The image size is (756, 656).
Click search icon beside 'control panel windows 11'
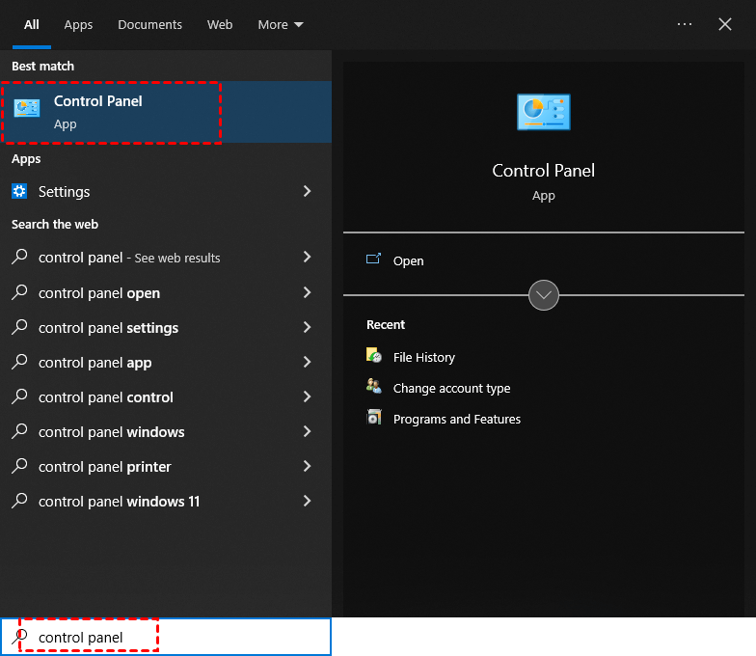click(19, 501)
